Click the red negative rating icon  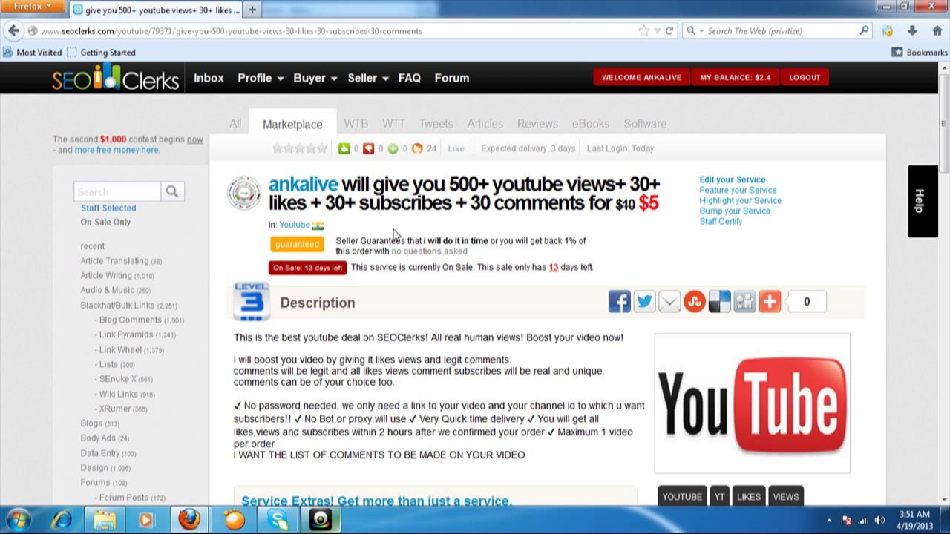[368, 148]
